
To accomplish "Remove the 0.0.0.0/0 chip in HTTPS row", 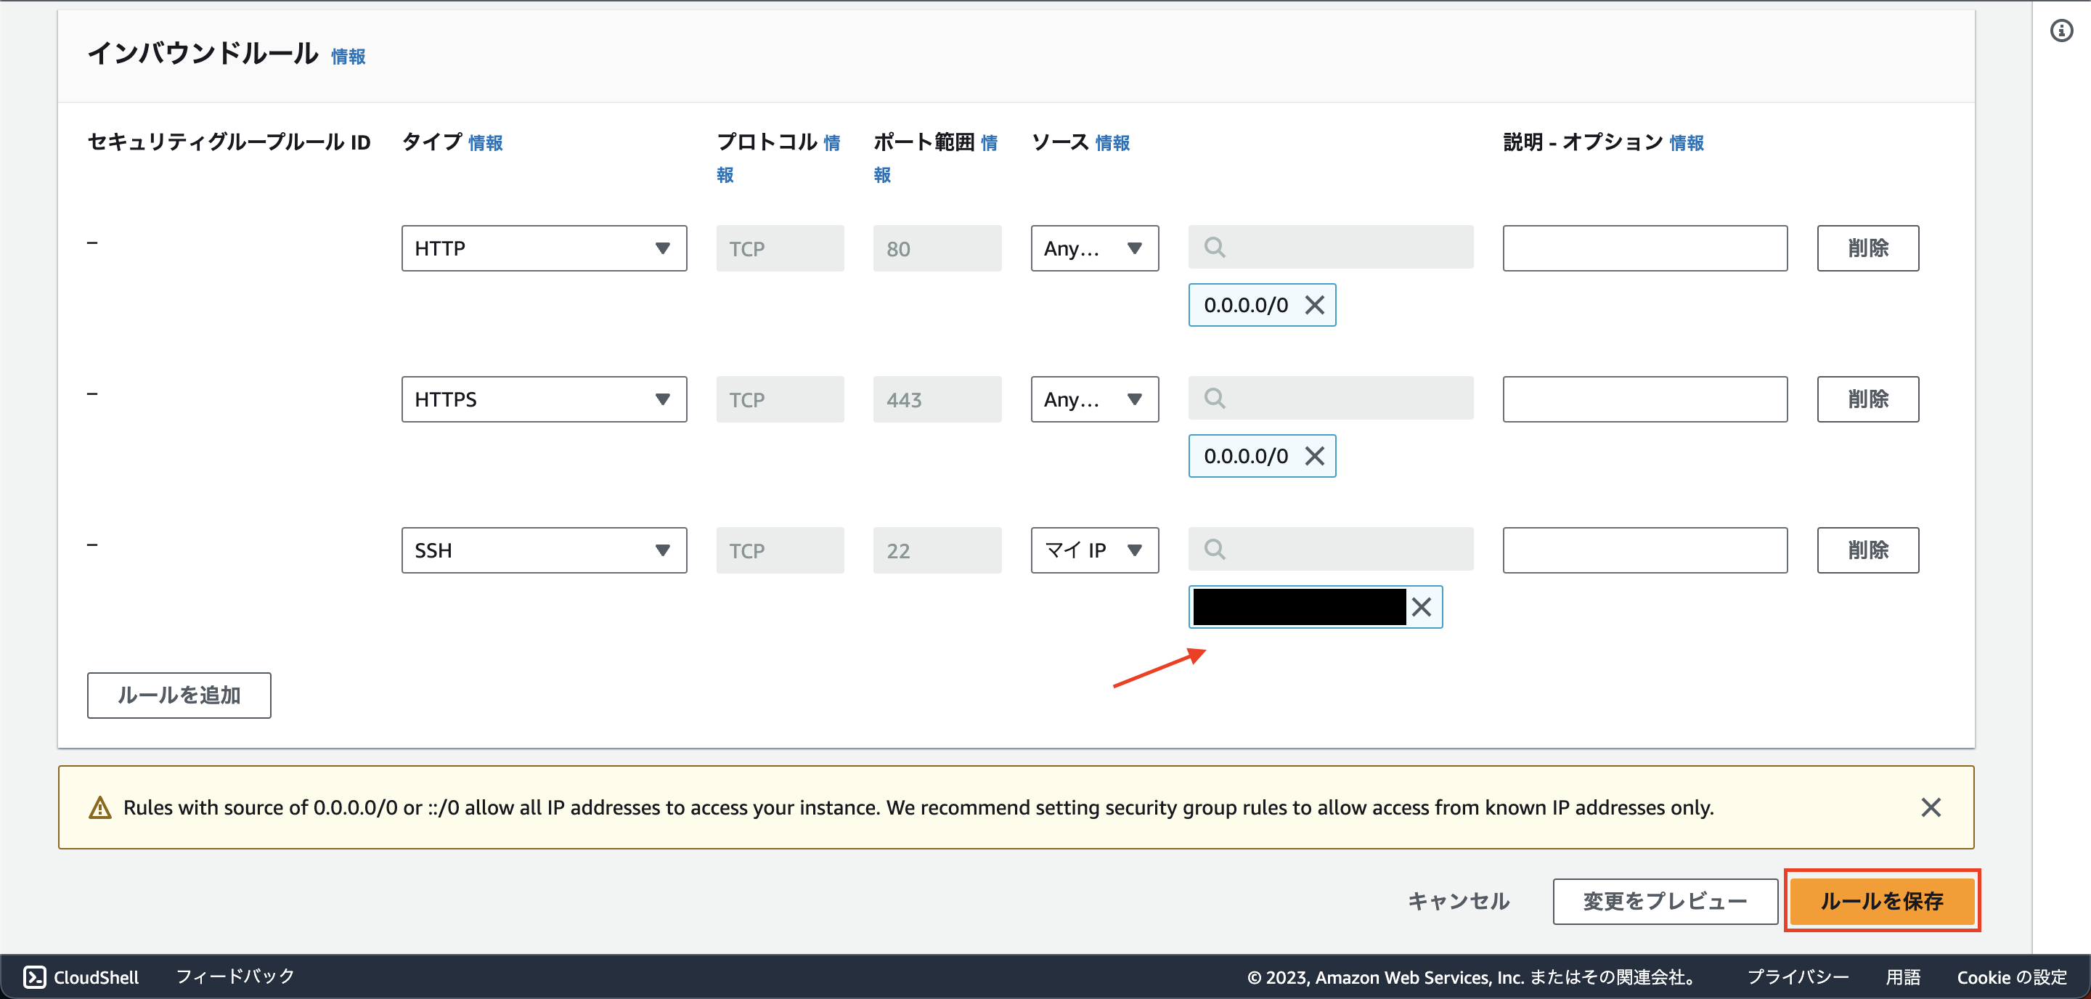I will pyautogui.click(x=1314, y=456).
